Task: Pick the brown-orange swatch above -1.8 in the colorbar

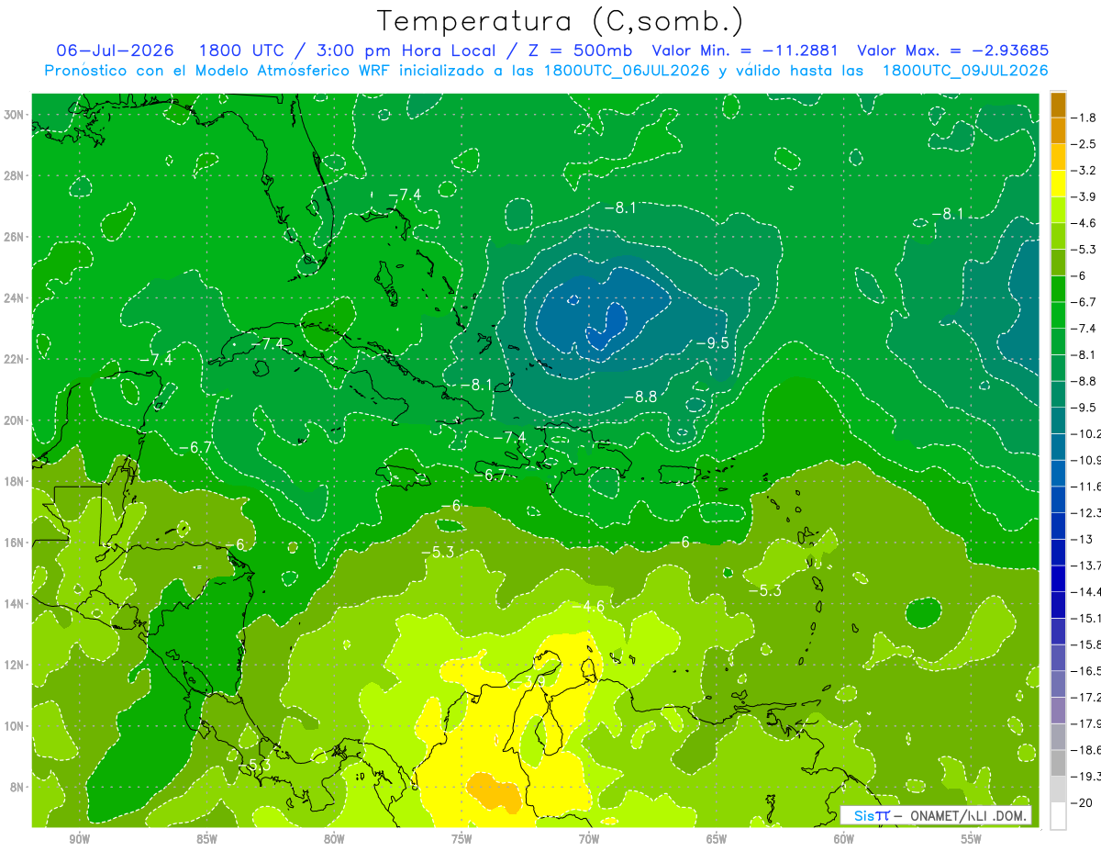Action: point(1058,104)
